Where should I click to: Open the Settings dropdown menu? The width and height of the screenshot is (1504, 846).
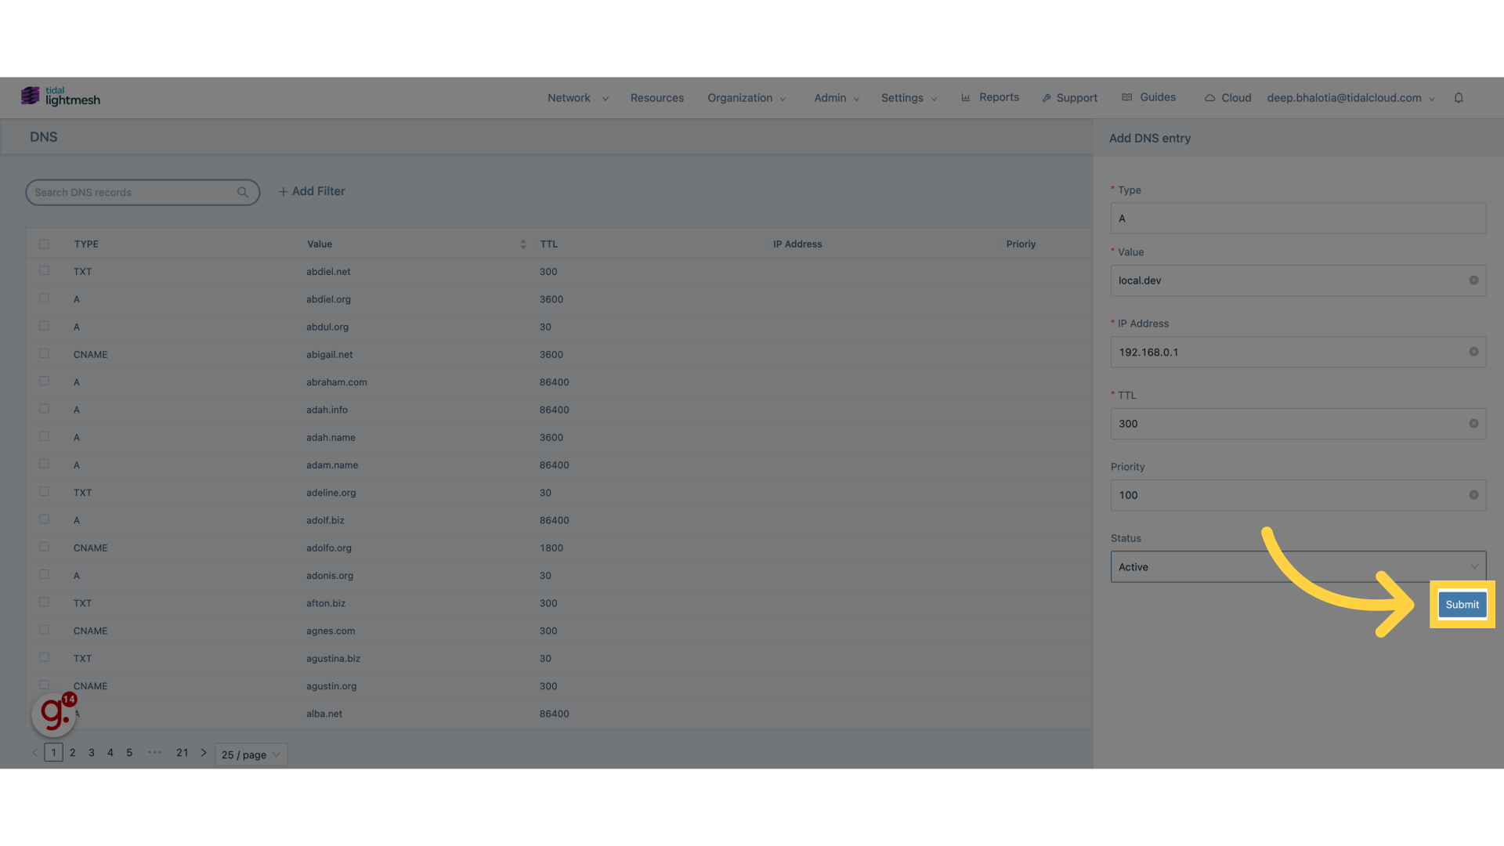pos(907,97)
